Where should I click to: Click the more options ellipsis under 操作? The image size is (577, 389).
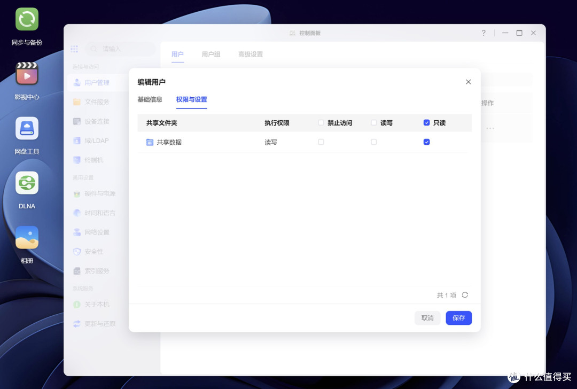pyautogui.click(x=490, y=128)
